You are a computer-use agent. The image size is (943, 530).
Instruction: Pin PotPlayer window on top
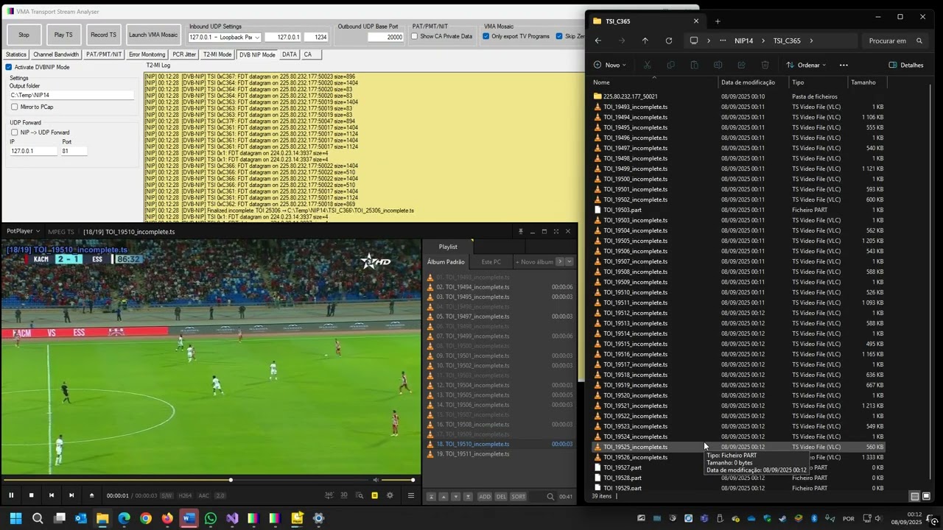(x=520, y=231)
